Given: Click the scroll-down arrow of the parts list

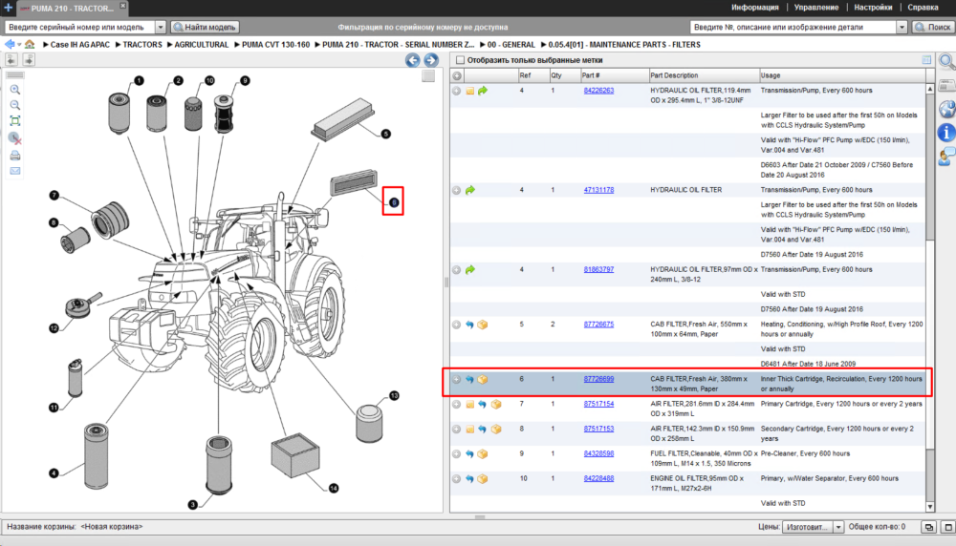Looking at the screenshot, I should point(930,507).
